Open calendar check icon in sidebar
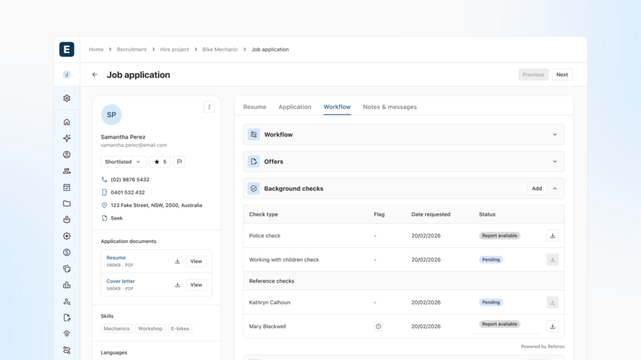Viewport: 641px width, 360px height. [66, 187]
